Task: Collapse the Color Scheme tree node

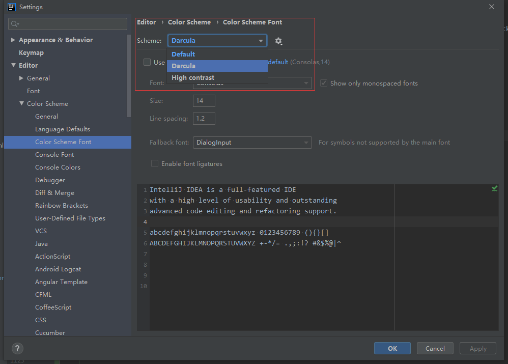Action: click(x=21, y=103)
